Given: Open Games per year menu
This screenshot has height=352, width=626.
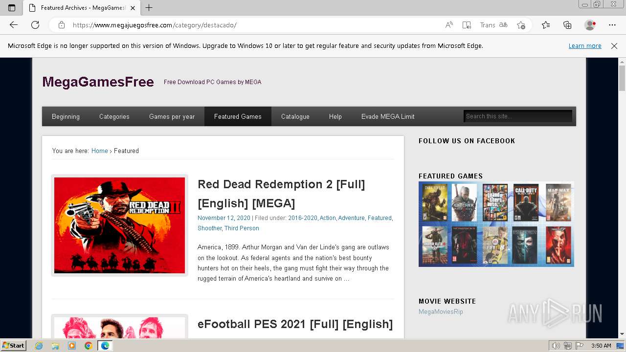Looking at the screenshot, I should click(172, 116).
